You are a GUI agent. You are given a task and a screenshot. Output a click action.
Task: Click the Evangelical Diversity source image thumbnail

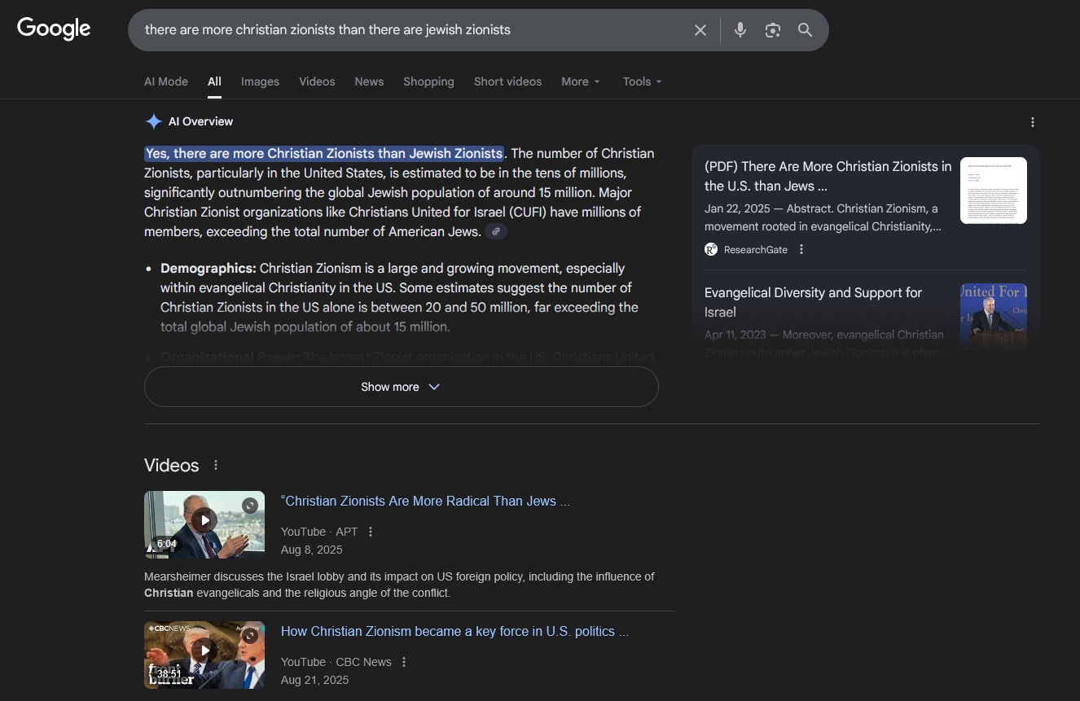(x=994, y=317)
